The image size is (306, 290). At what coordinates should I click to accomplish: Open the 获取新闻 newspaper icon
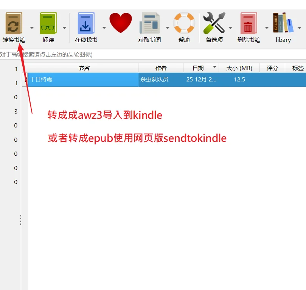[x=150, y=23]
